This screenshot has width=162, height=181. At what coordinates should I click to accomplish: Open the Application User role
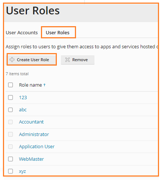coord(37,147)
